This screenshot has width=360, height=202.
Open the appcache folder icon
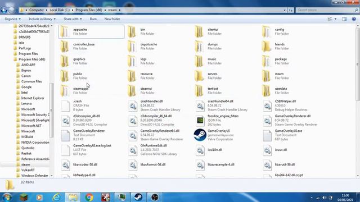tap(65, 31)
